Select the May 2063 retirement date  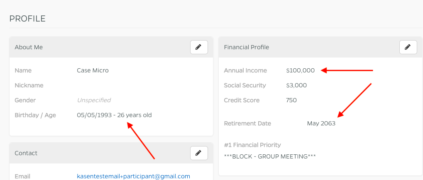click(x=321, y=123)
